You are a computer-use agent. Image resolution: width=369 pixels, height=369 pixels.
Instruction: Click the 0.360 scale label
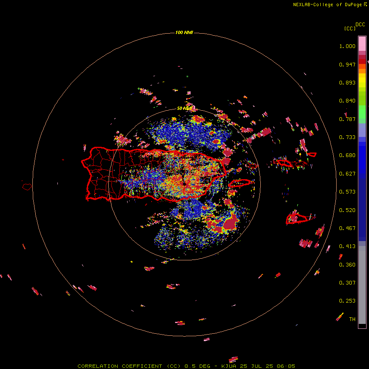[347, 265]
